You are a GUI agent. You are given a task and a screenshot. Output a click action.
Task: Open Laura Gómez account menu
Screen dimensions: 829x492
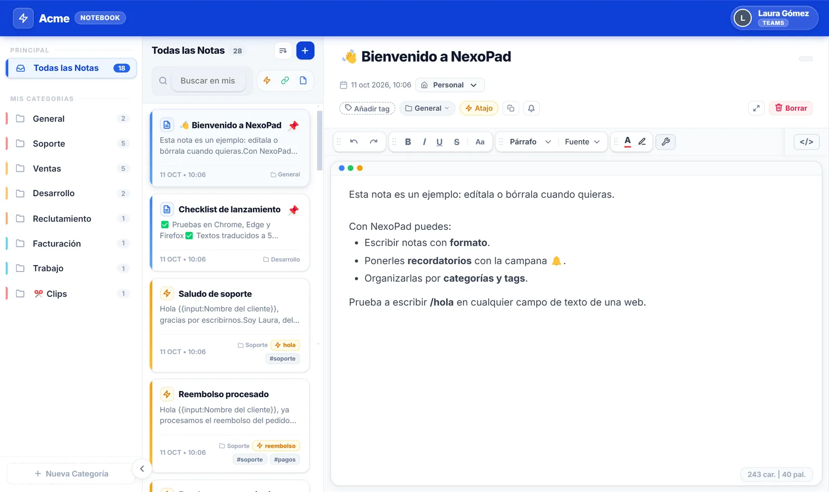click(x=775, y=18)
